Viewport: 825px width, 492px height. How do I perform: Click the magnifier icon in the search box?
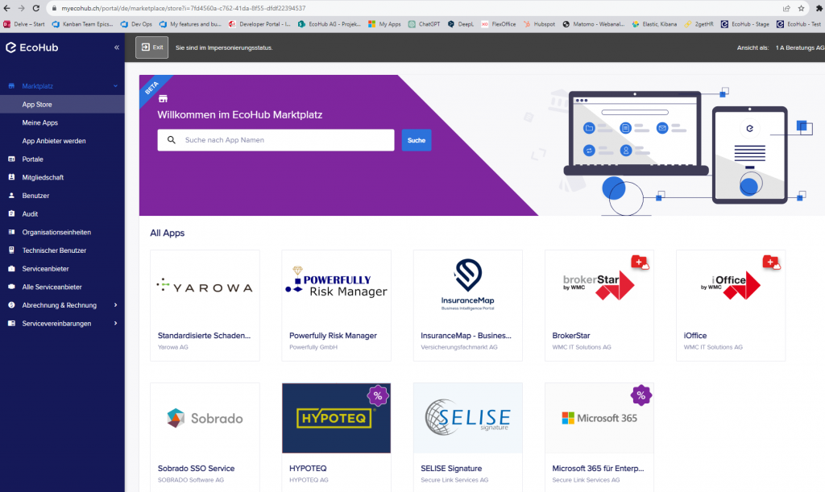pyautogui.click(x=172, y=140)
